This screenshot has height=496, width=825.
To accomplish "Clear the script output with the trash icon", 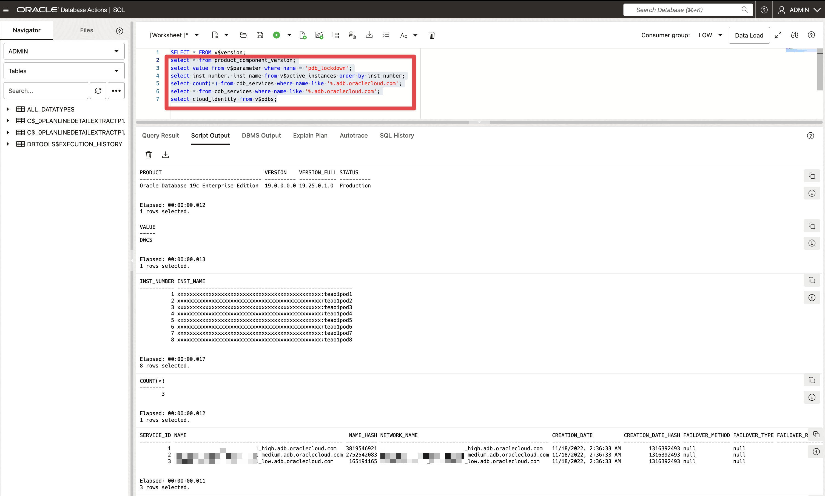I will [x=149, y=155].
